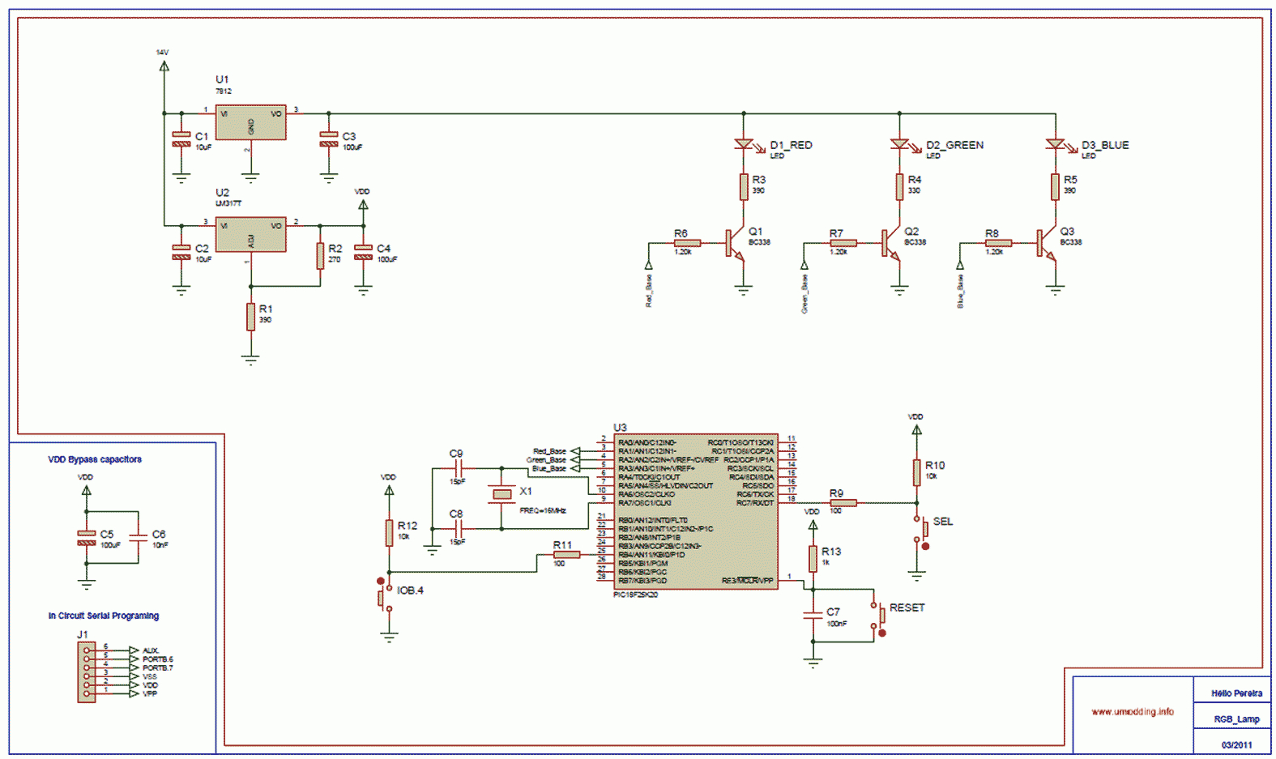Click the "VDD Bypass capacitors" text label
The width and height of the screenshot is (1276, 759).
pos(95,459)
